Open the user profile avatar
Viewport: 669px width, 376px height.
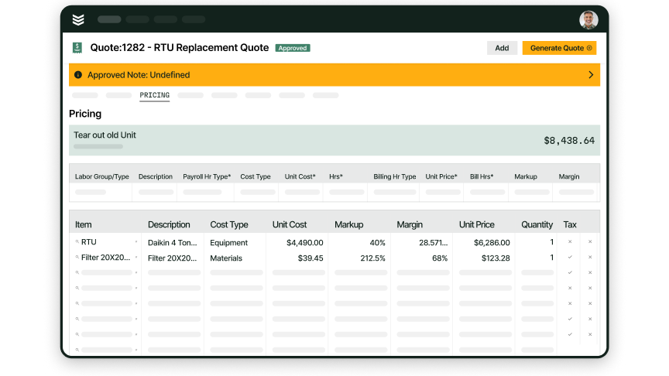click(588, 19)
